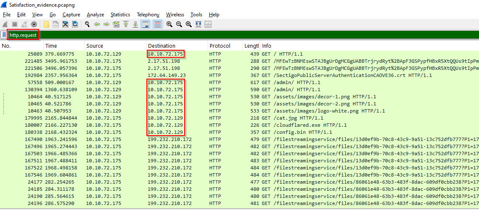The width and height of the screenshot is (479, 210).
Task: Select packet with time 1969.604861
Action: tap(239, 175)
